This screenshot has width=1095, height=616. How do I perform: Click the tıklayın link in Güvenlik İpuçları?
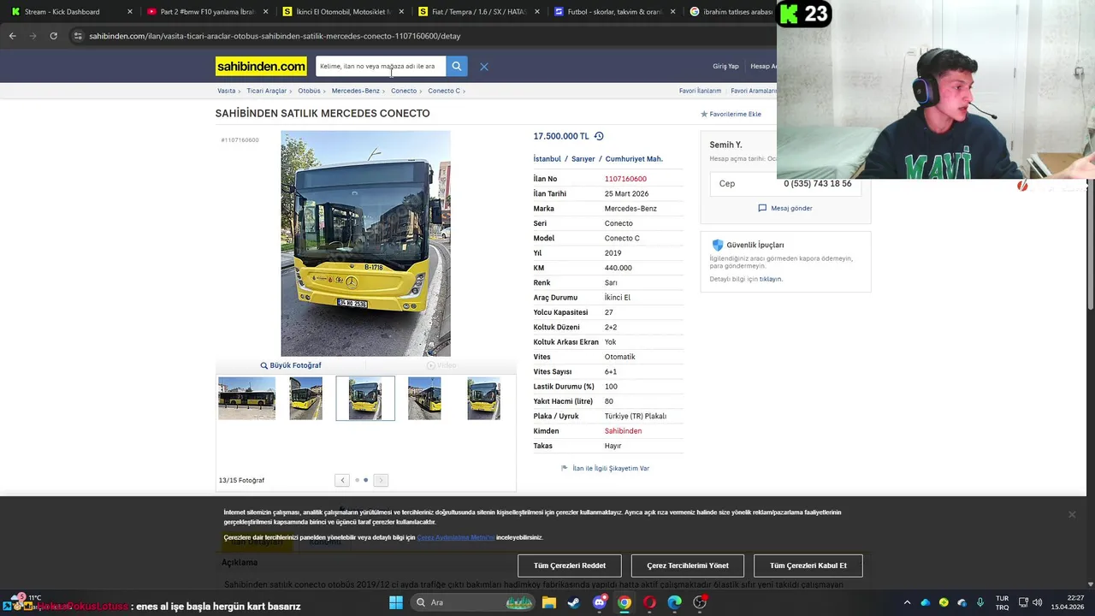pyautogui.click(x=770, y=279)
